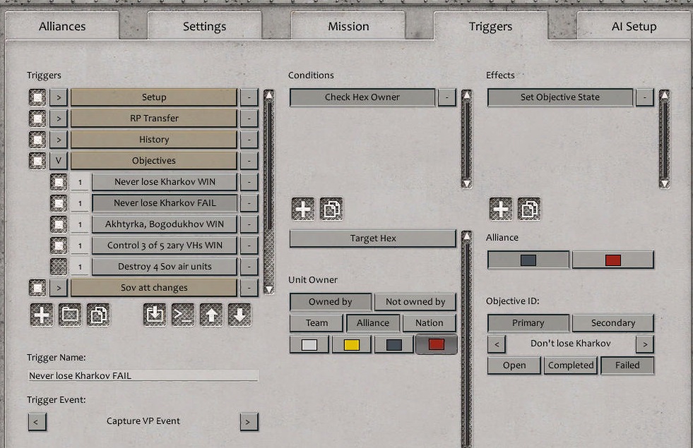Delete Never lose Kharkov FAIL trigger
This screenshot has width=693, height=448.
[x=249, y=203]
